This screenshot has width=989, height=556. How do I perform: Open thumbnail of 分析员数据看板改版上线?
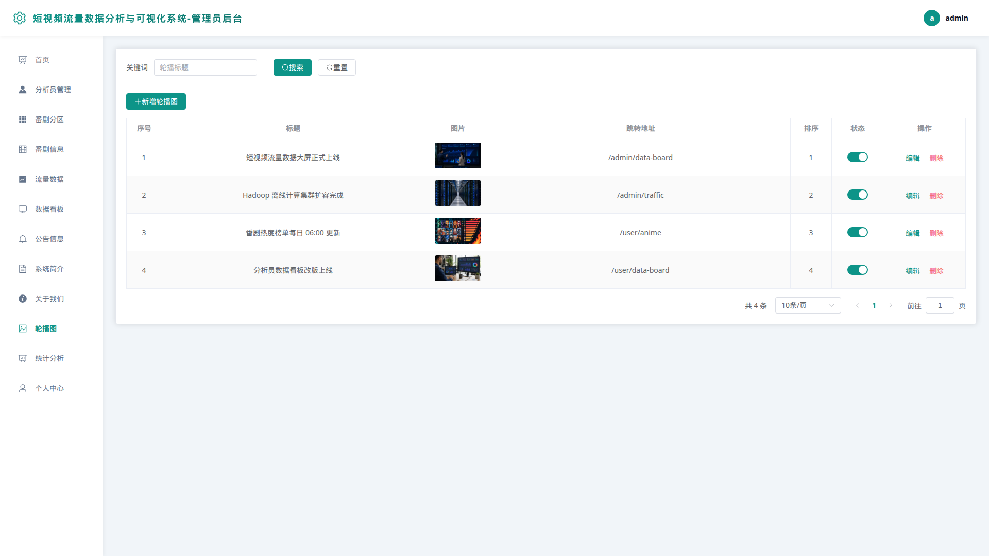point(457,268)
